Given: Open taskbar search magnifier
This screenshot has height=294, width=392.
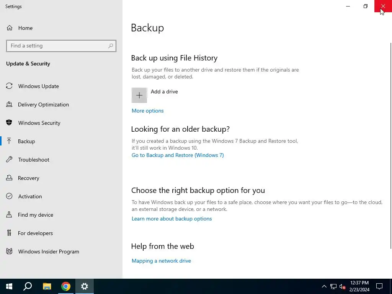Looking at the screenshot, I should (x=28, y=286).
